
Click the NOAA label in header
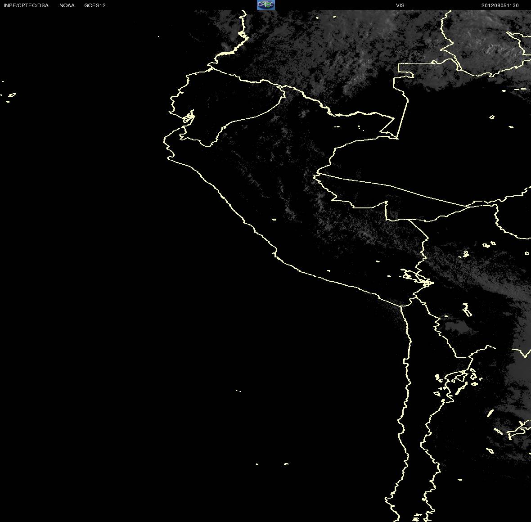[67, 5]
